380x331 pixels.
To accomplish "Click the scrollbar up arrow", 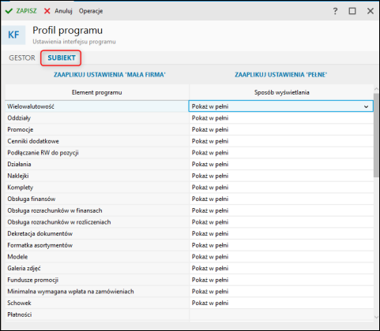I will pyautogui.click(x=376, y=89).
